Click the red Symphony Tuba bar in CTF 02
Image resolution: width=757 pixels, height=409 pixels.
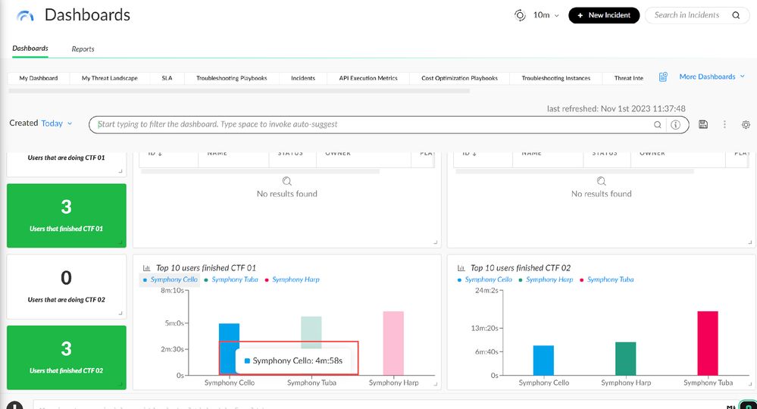(x=707, y=342)
